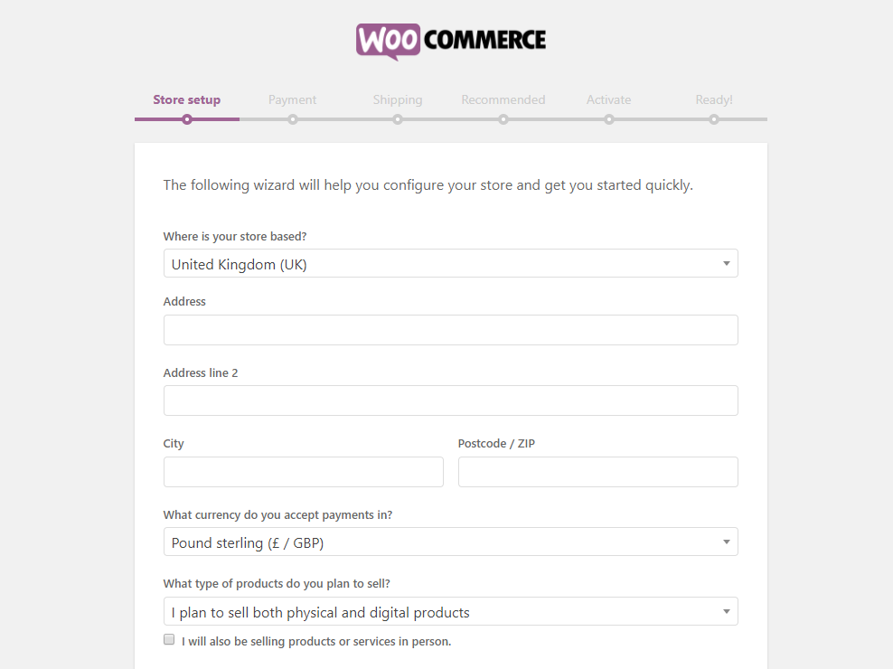Click the Shipping step circle
Image resolution: width=893 pixels, height=669 pixels.
398,118
